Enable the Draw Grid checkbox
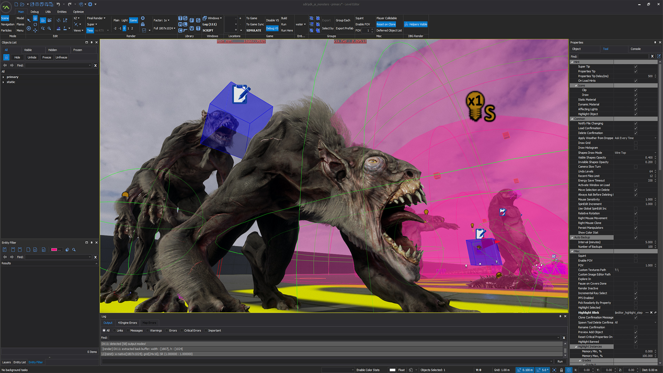Viewport: 663px width, 373px height. pyautogui.click(x=635, y=143)
